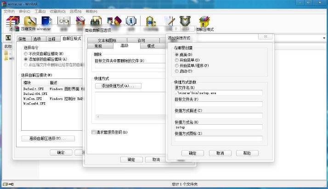Click the Comment pencil toolbar icon
The width and height of the screenshot is (328, 189).
click(170, 21)
